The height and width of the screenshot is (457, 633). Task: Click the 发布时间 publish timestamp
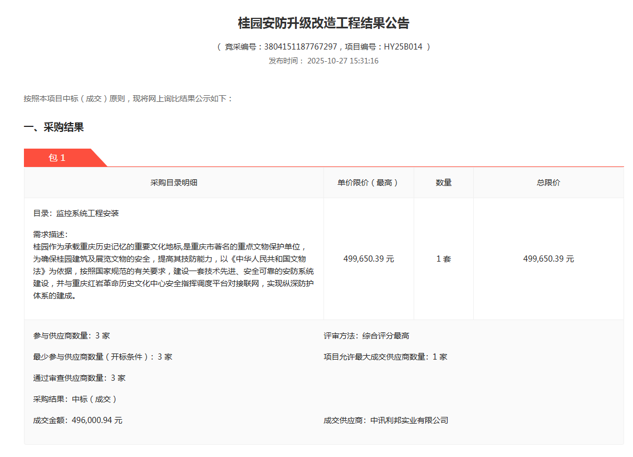[x=323, y=61]
